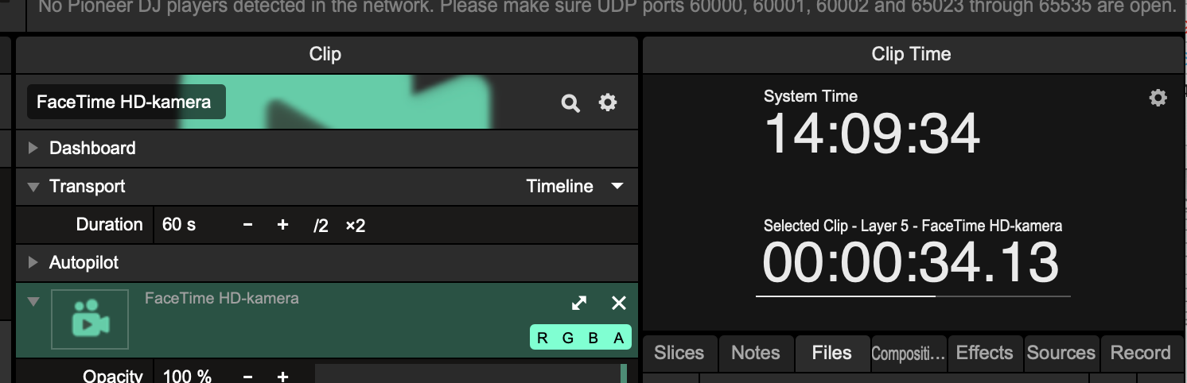The image size is (1187, 383).
Task: Toggle the B color channel
Action: pyautogui.click(x=593, y=338)
